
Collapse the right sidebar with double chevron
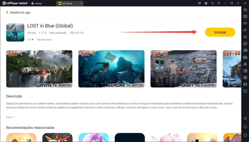point(245,3)
